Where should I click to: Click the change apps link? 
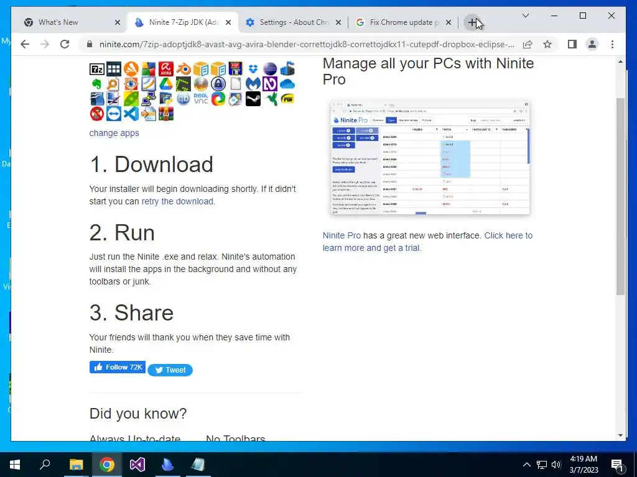114,133
